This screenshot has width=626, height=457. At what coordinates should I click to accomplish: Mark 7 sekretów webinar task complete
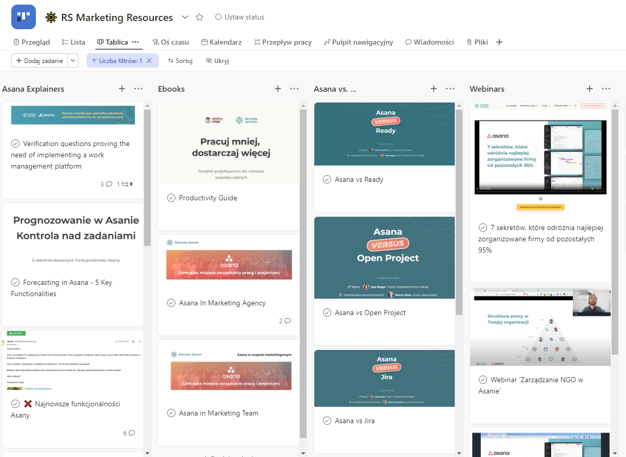[x=483, y=227]
